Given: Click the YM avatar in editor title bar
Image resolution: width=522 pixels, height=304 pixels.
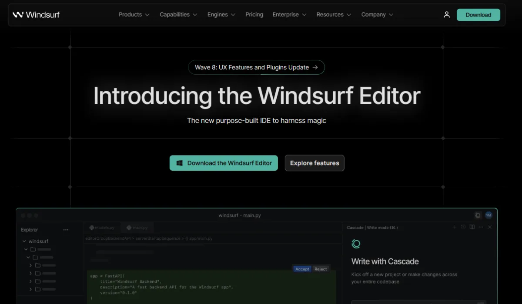Looking at the screenshot, I should click(489, 215).
